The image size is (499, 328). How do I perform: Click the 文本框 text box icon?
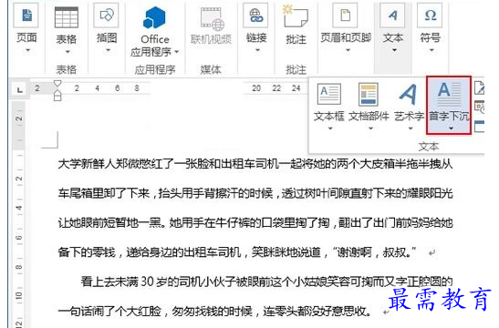(x=329, y=94)
